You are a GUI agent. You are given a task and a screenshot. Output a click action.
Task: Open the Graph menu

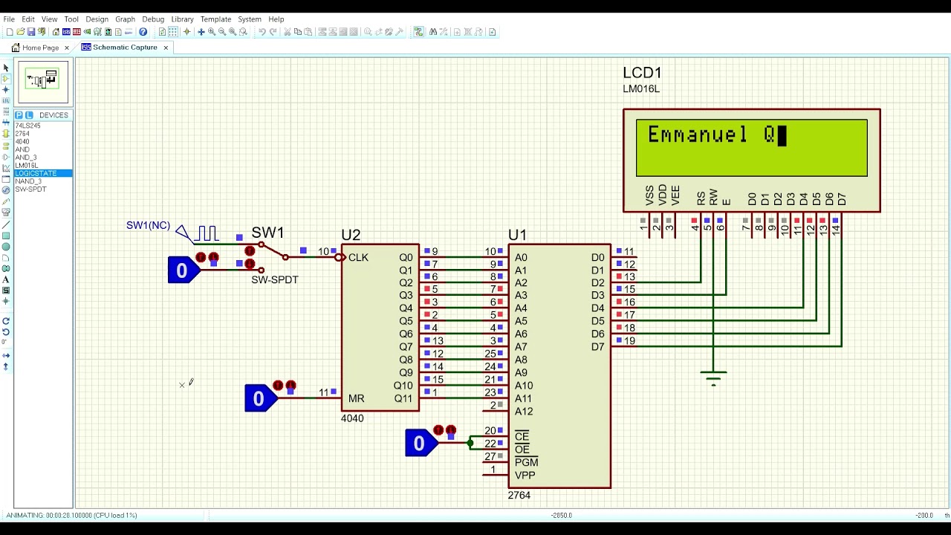(x=125, y=19)
